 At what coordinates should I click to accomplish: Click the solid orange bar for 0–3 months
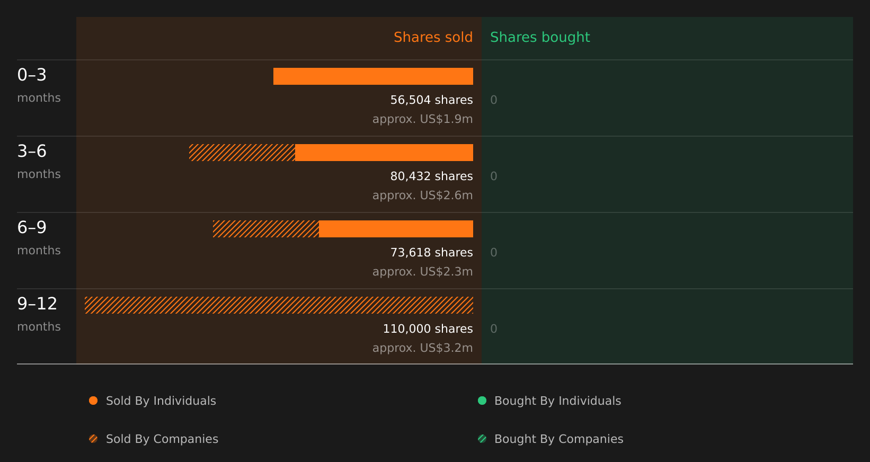(373, 76)
